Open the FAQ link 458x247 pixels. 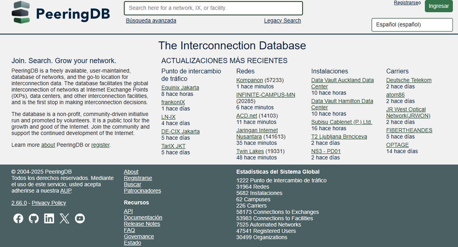click(130, 231)
